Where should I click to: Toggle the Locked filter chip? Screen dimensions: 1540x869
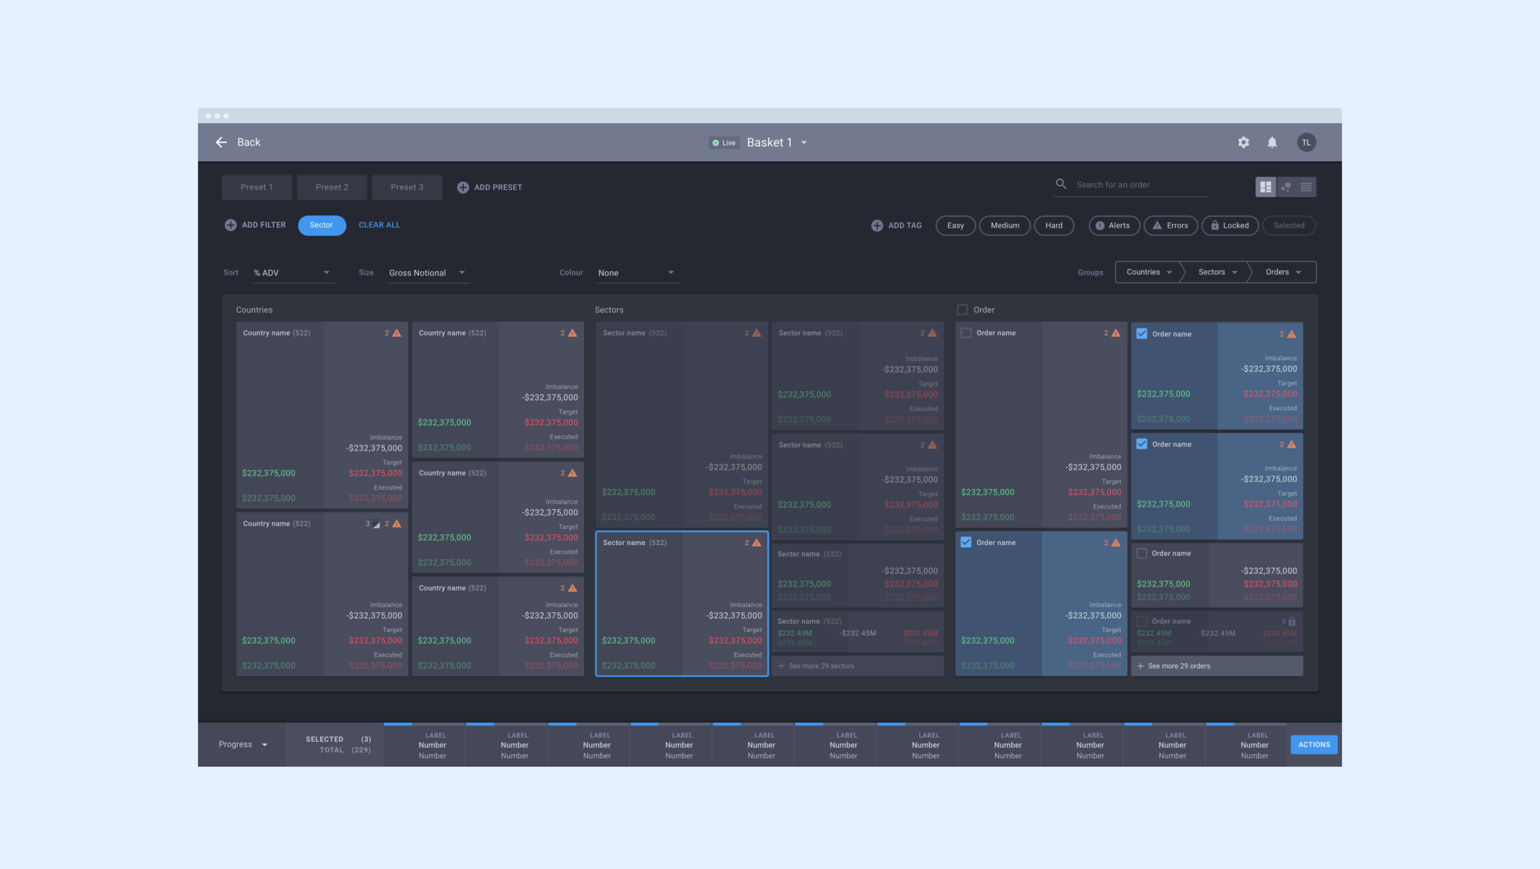(1230, 225)
